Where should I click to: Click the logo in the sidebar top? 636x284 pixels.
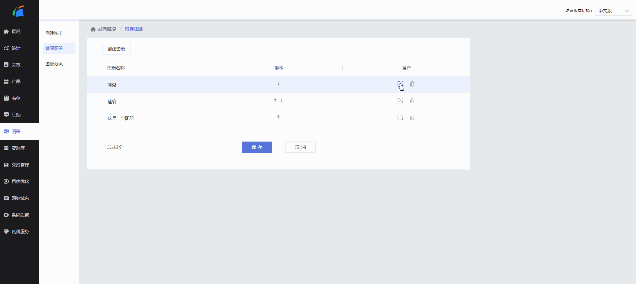tap(19, 11)
